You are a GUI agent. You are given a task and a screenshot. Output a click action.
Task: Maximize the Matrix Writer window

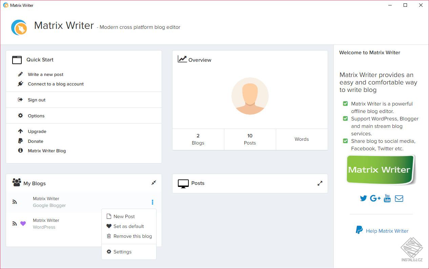click(x=405, y=5)
